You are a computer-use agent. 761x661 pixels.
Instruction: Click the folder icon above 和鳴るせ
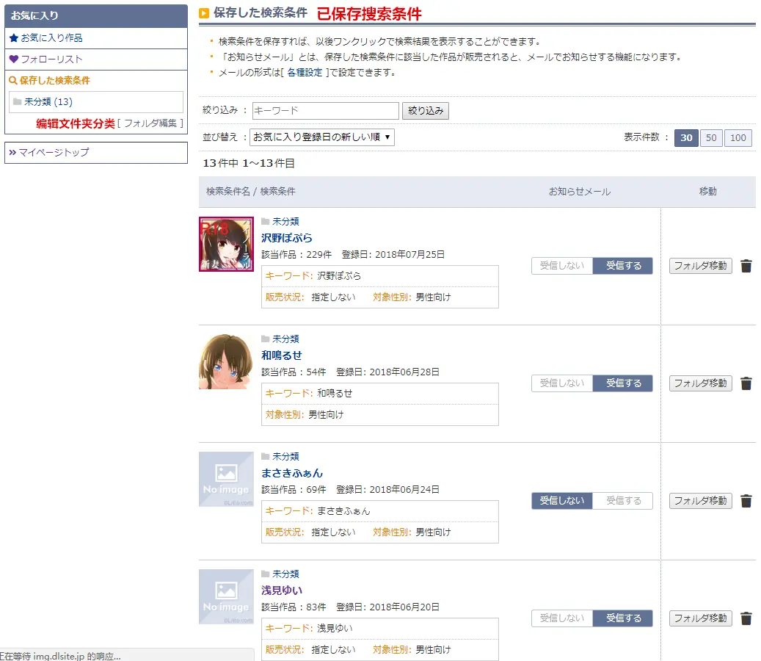point(266,339)
